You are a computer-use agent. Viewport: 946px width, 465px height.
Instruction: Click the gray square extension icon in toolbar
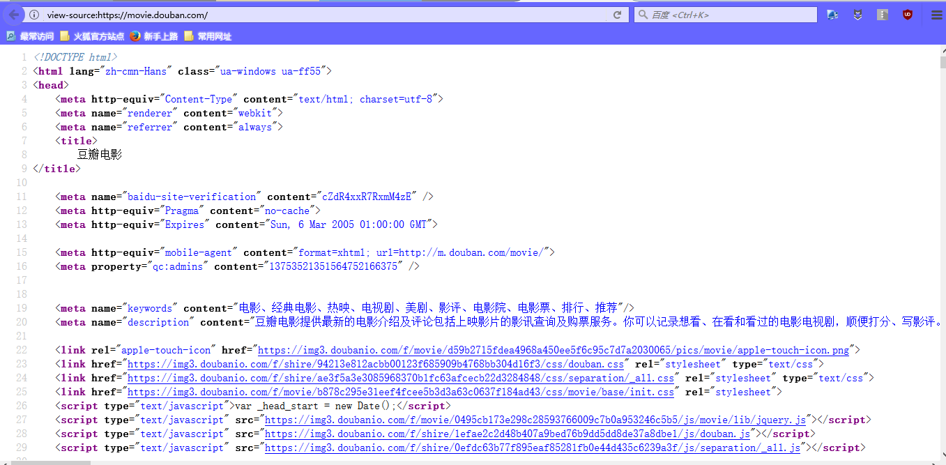point(883,15)
